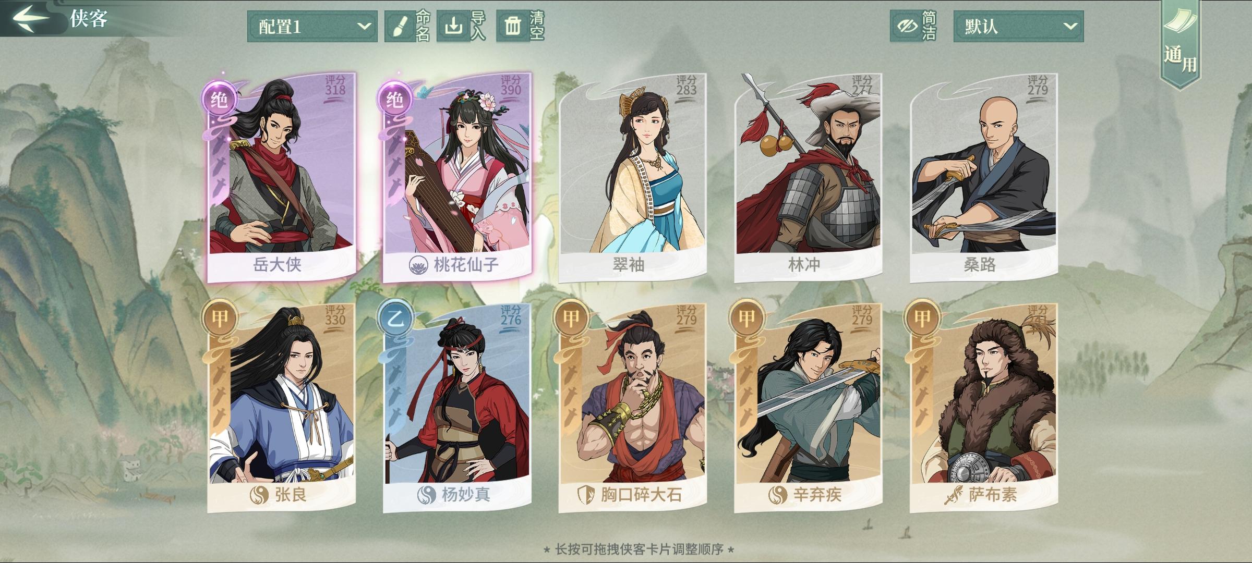
Task: Click the 评分 330 score on 张良
Action: click(x=335, y=316)
